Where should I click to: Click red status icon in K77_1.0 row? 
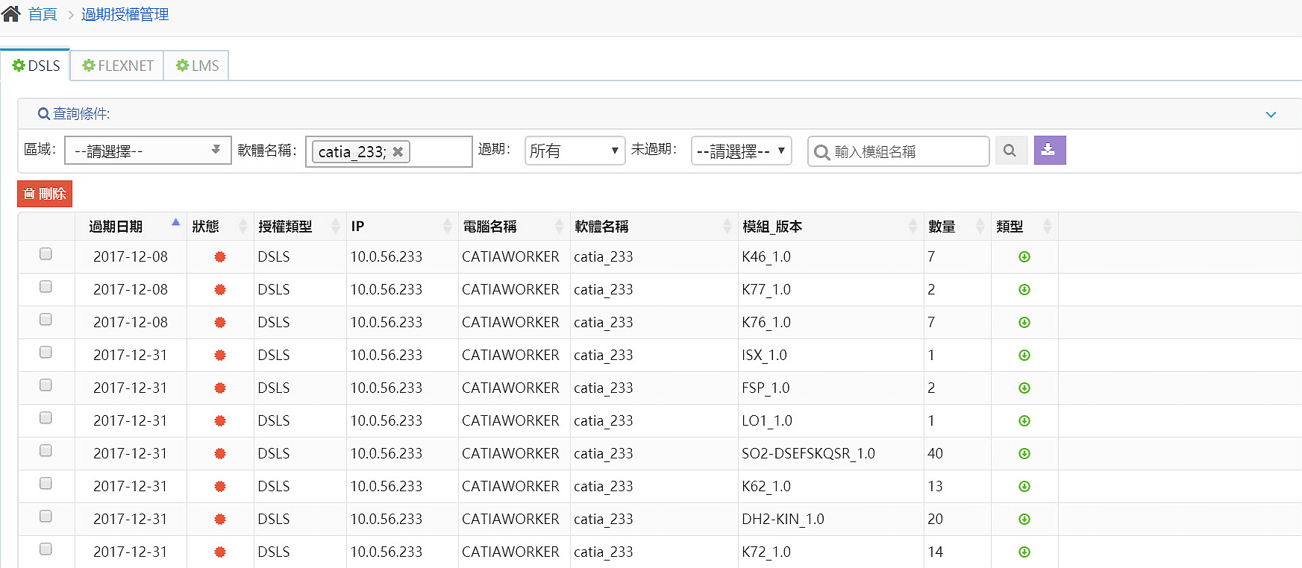pos(220,290)
